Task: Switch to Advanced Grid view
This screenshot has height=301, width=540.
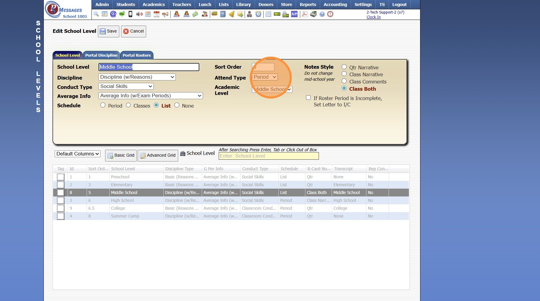Action: click(158, 155)
